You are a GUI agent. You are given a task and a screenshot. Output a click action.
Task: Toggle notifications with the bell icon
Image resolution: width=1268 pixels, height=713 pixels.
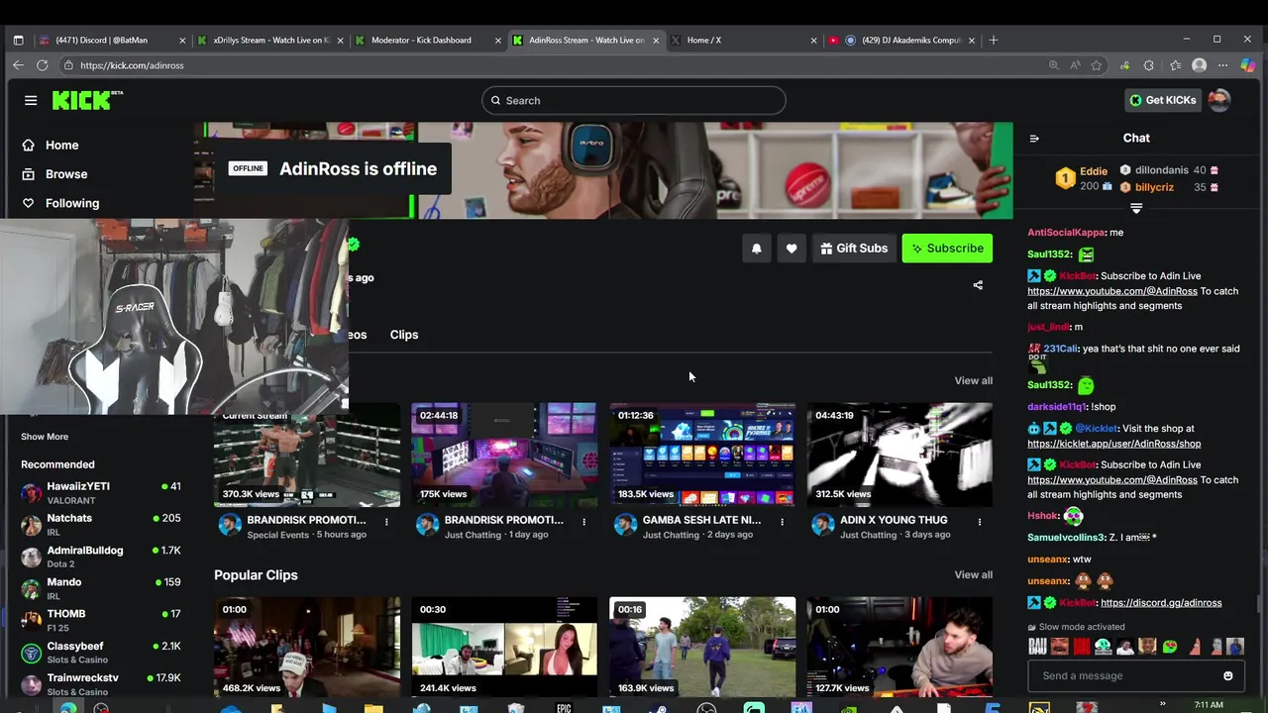757,249
